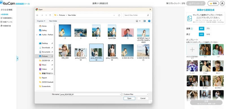Open the File name history dropdown
The width and height of the screenshot is (226, 109).
pyautogui.click(x=121, y=94)
